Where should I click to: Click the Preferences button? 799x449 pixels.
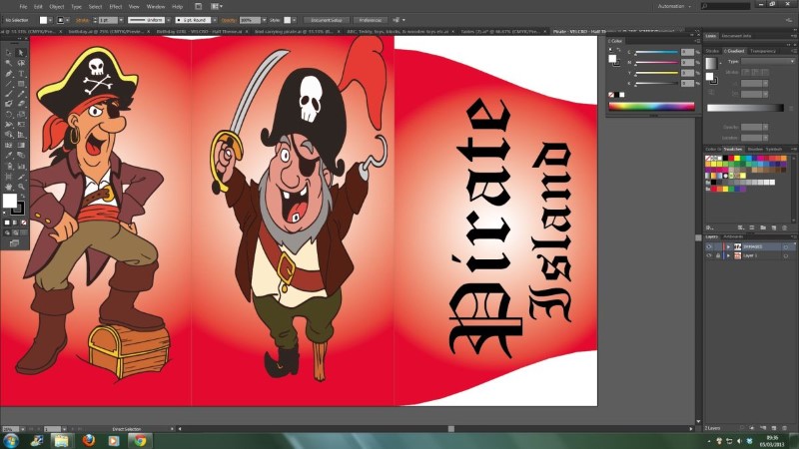point(371,19)
